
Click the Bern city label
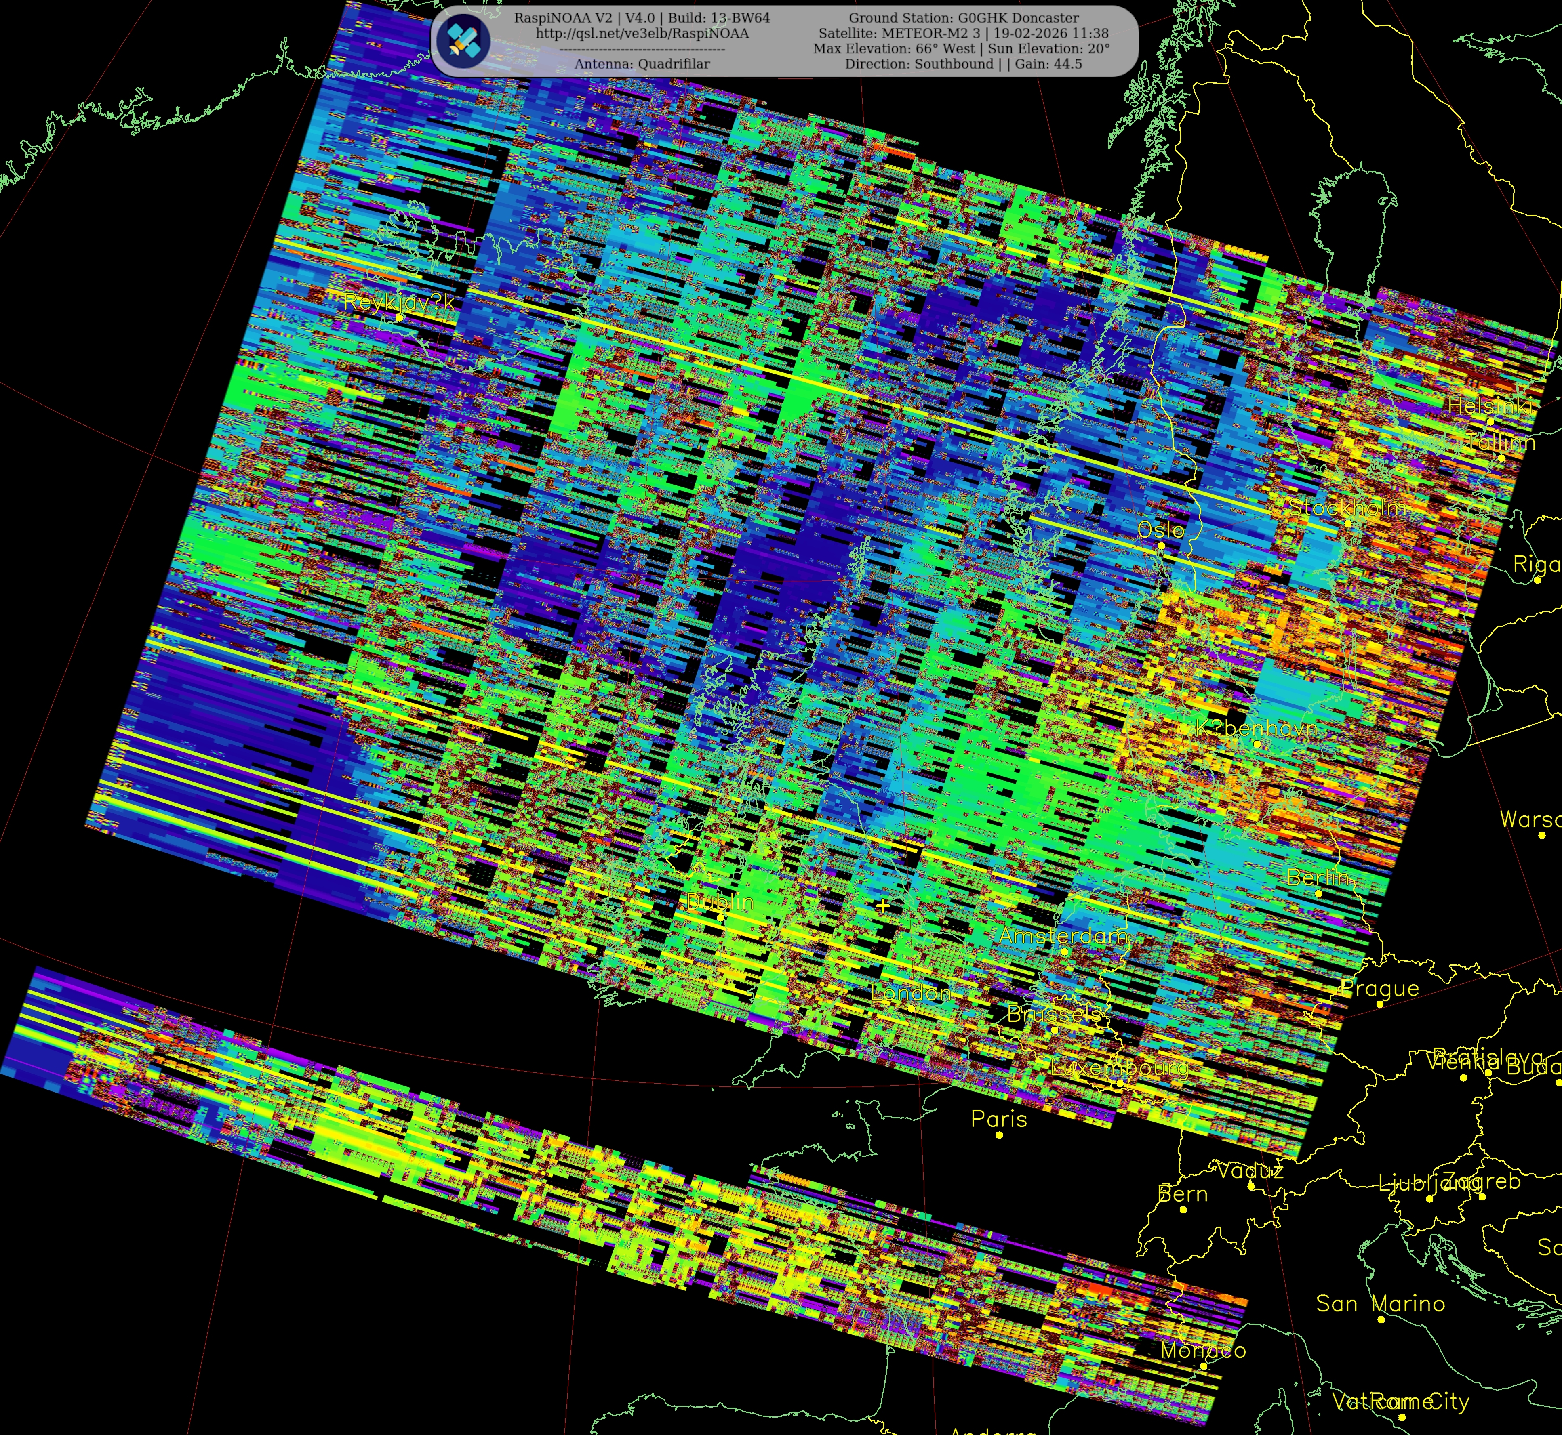[1182, 1194]
